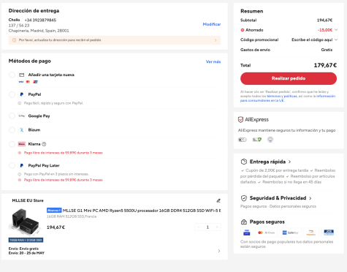Click the credit card icon beside Añadir tarjeta
347x272 pixels.
point(22,75)
